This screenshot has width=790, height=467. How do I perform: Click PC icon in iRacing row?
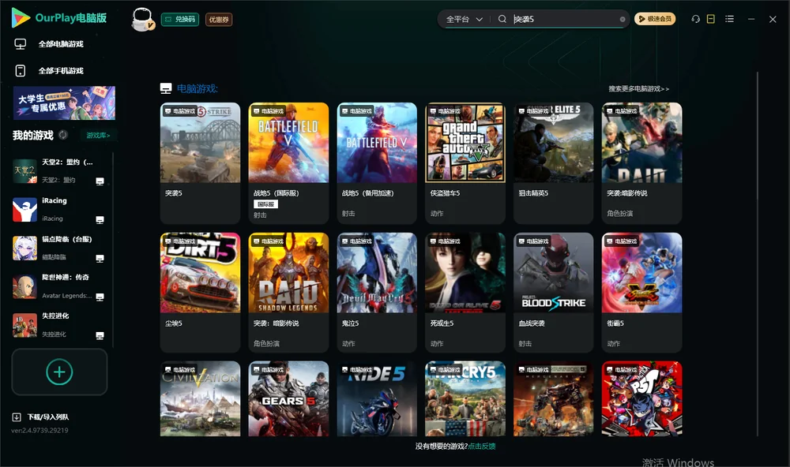pyautogui.click(x=100, y=220)
